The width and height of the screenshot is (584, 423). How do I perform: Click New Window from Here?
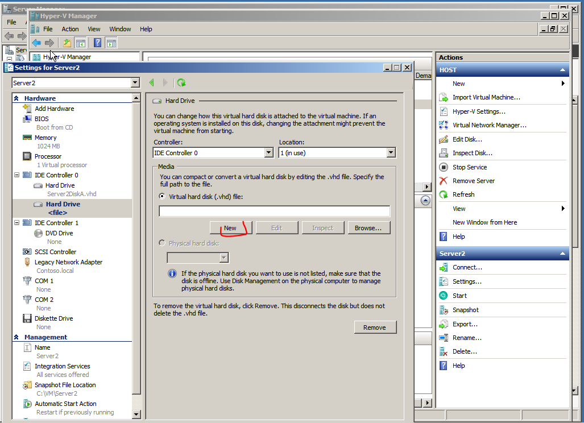pos(484,222)
